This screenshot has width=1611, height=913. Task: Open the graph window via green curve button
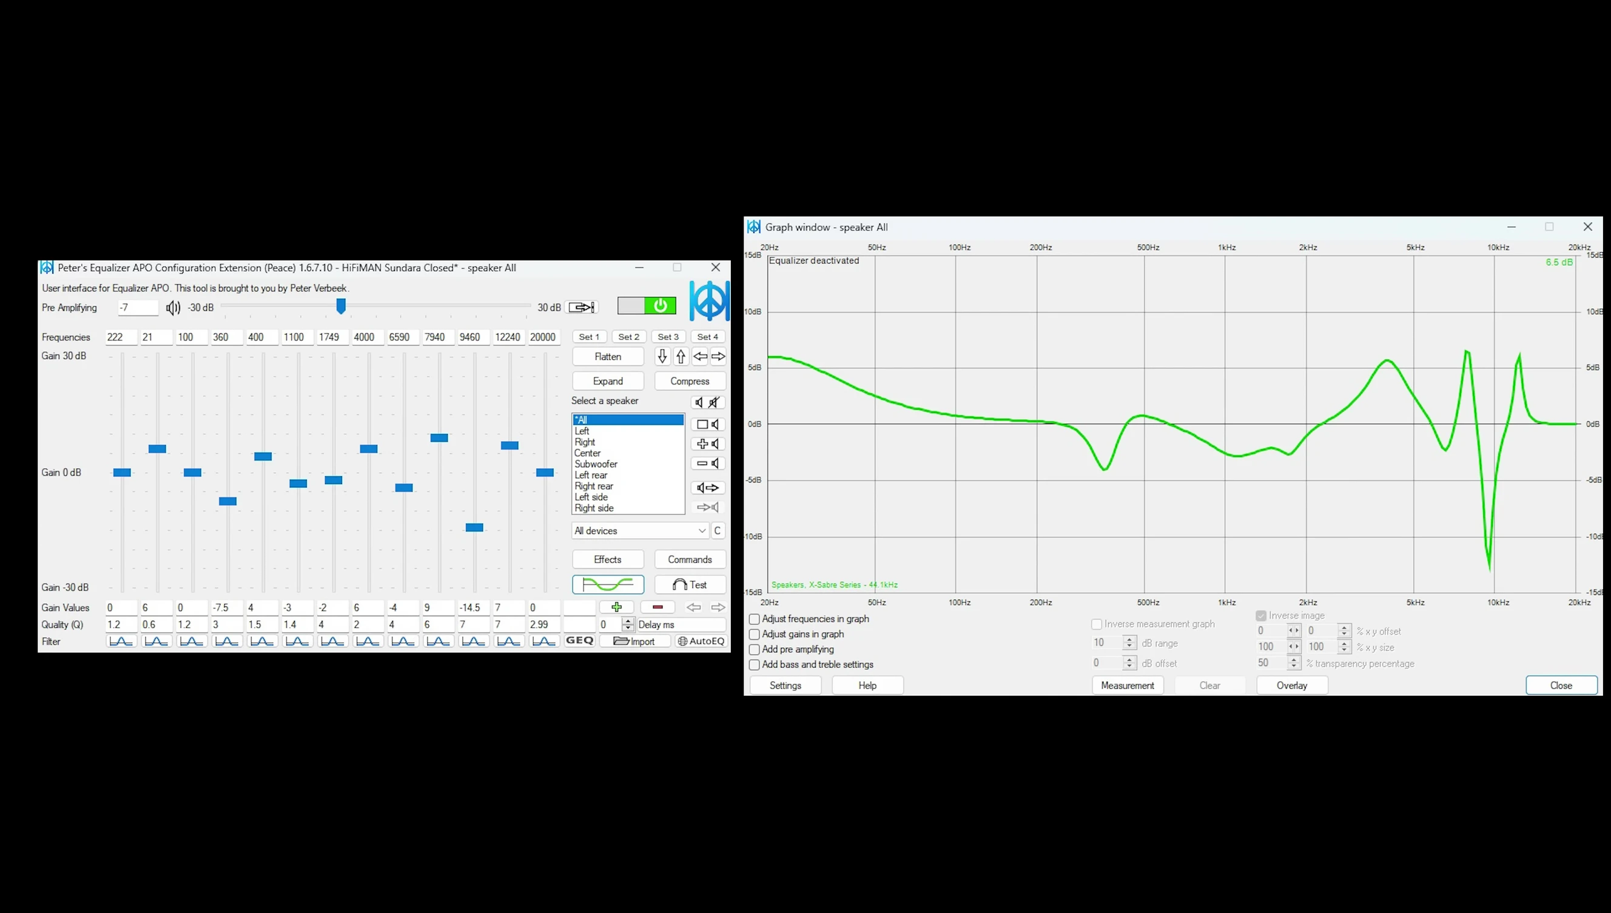click(607, 584)
